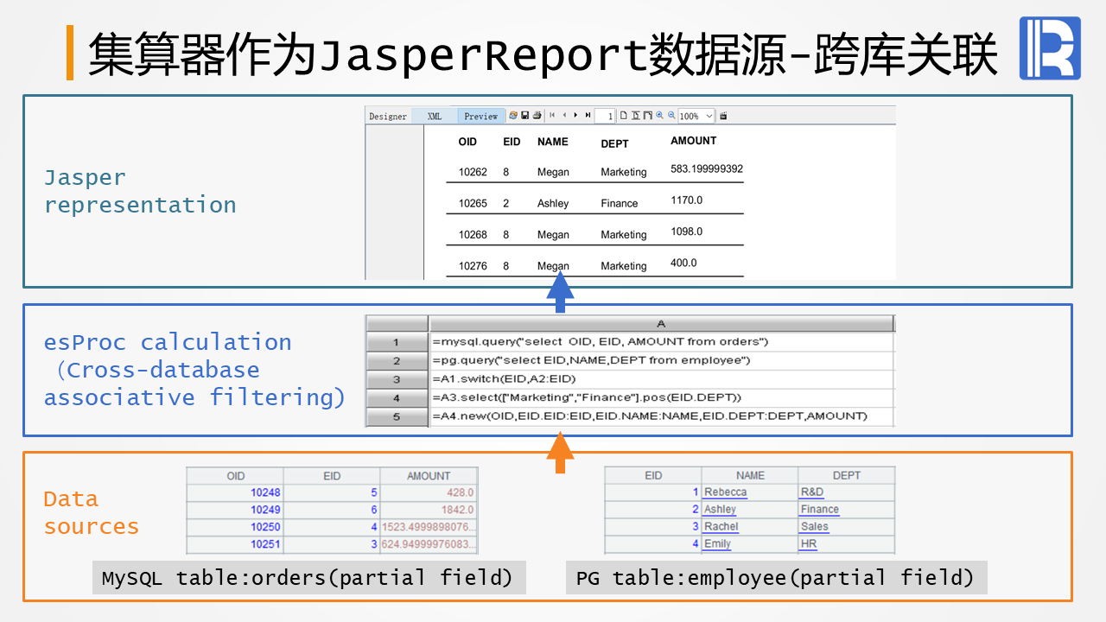Click the print icon in preview toolbar
The height and width of the screenshot is (622, 1106).
[537, 116]
